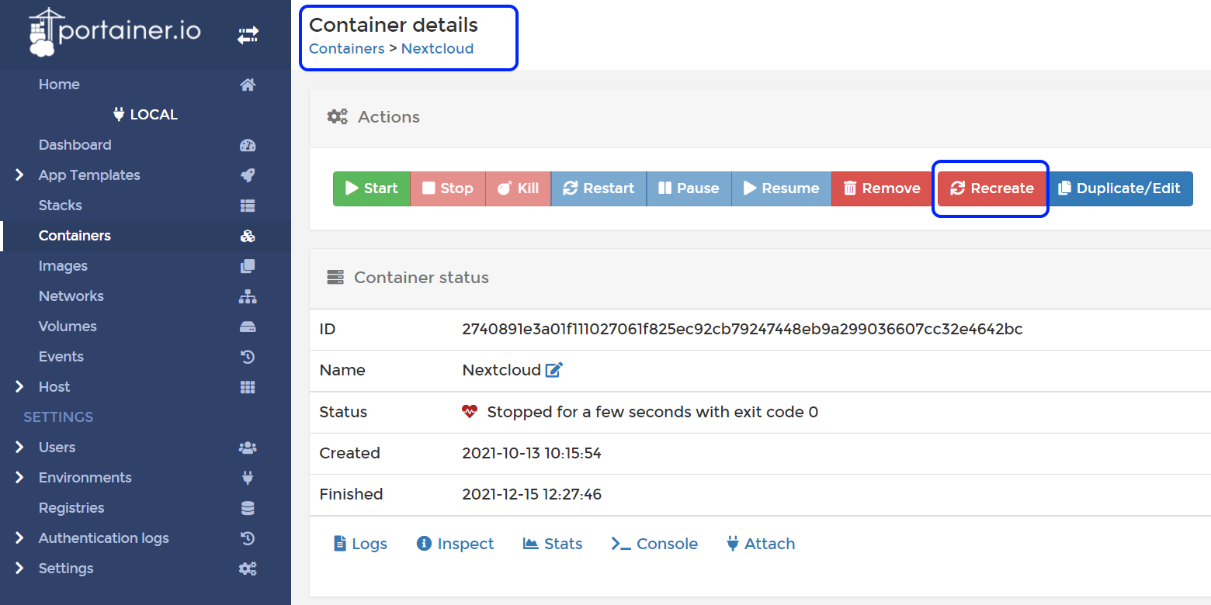The height and width of the screenshot is (605, 1211).
Task: Expand the App Templates chevron
Action: click(x=19, y=175)
